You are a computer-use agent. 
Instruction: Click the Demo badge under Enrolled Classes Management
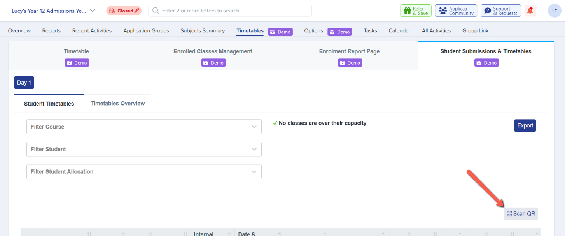213,63
